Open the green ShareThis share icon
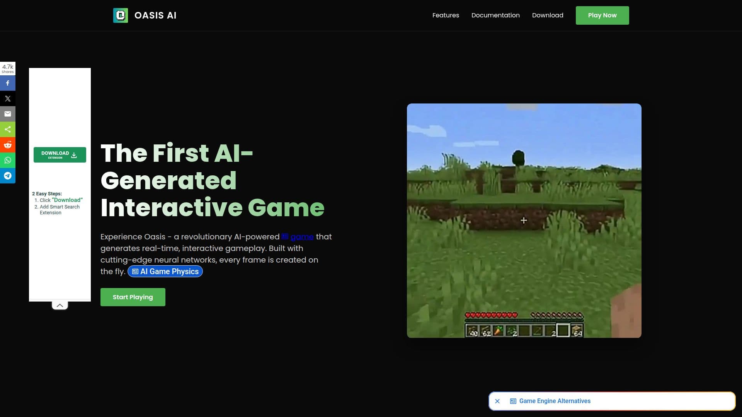Screen dimensions: 742x417 [8, 129]
